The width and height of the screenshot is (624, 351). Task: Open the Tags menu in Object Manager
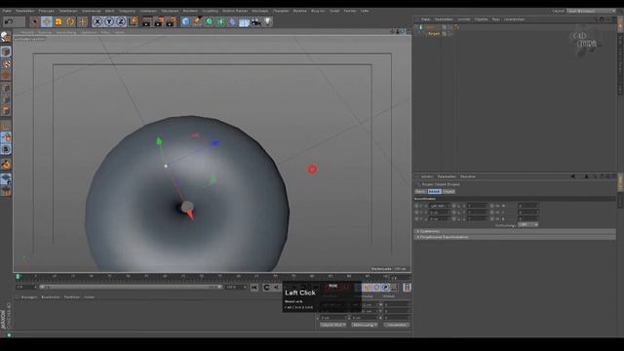495,19
